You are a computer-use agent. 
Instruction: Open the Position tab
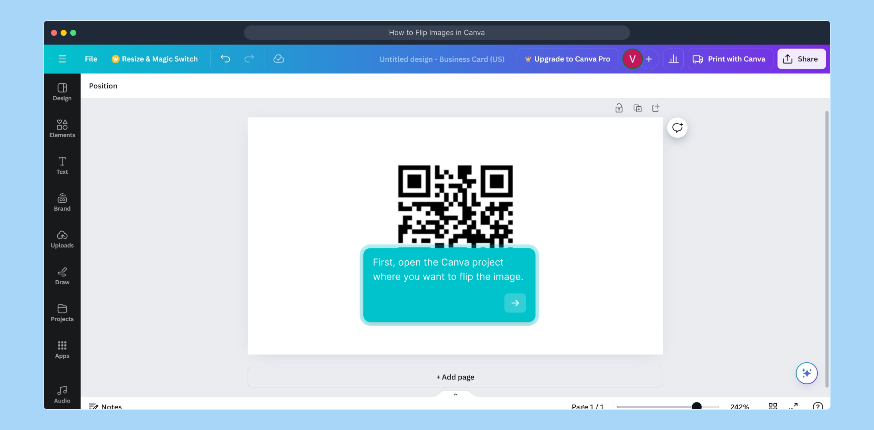103,86
